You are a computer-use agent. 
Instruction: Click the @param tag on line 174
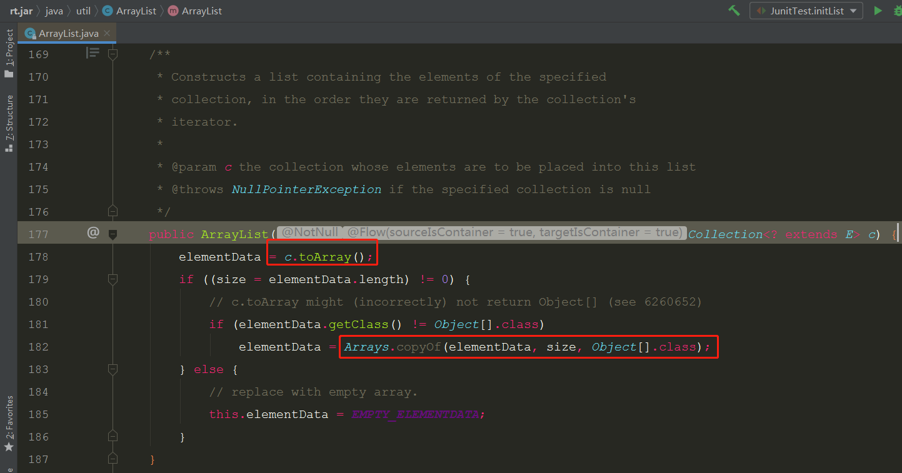(x=194, y=167)
